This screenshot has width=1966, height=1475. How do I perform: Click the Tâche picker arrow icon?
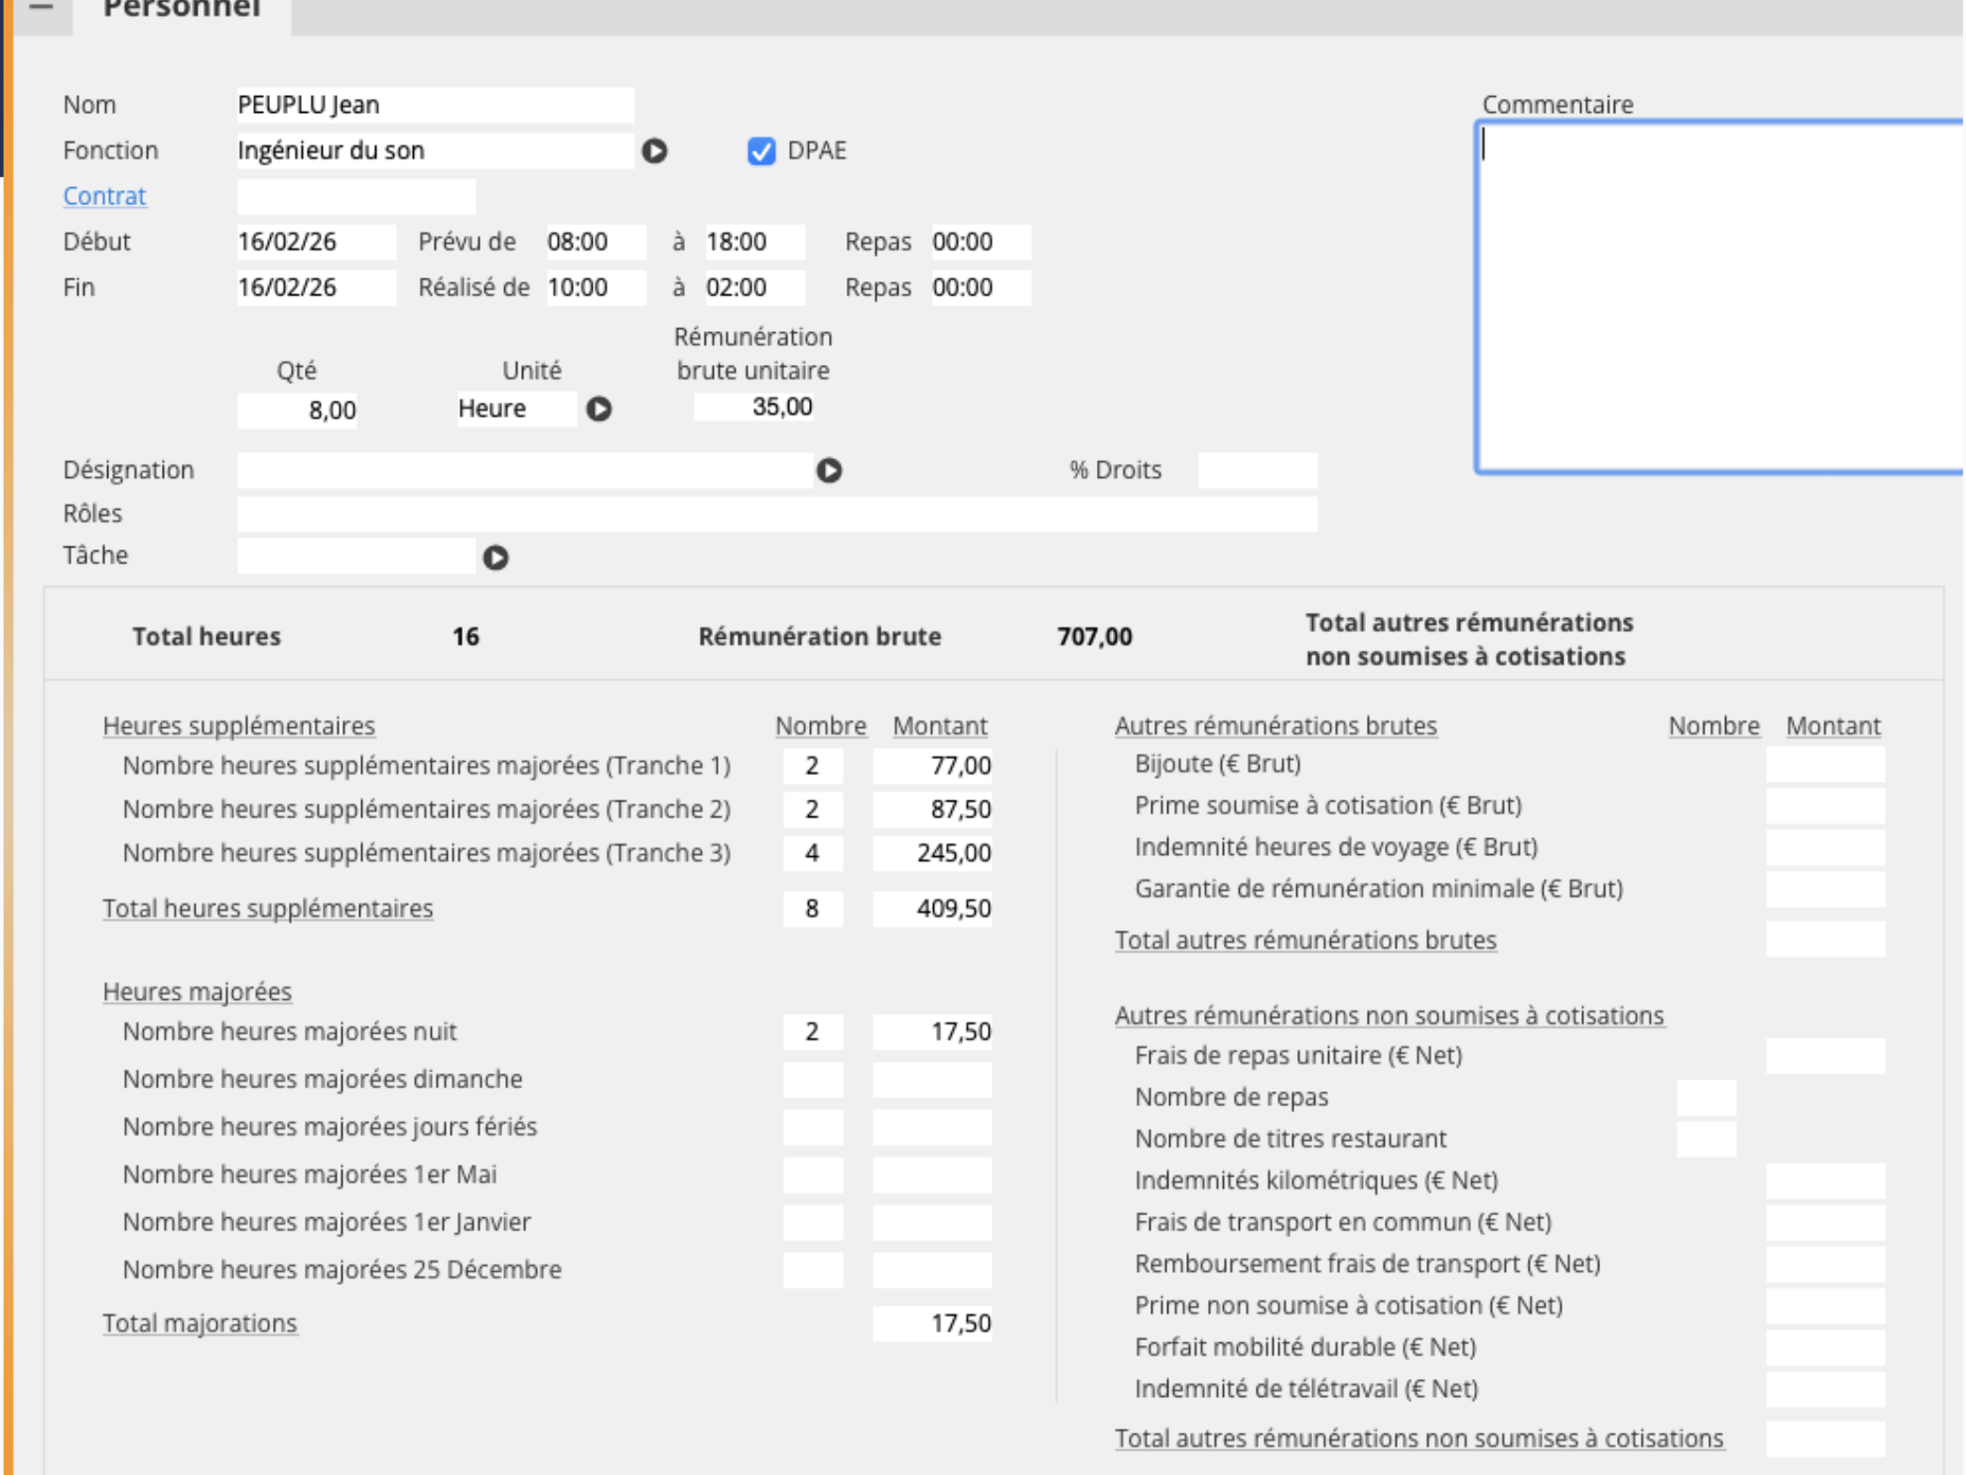pos(496,558)
